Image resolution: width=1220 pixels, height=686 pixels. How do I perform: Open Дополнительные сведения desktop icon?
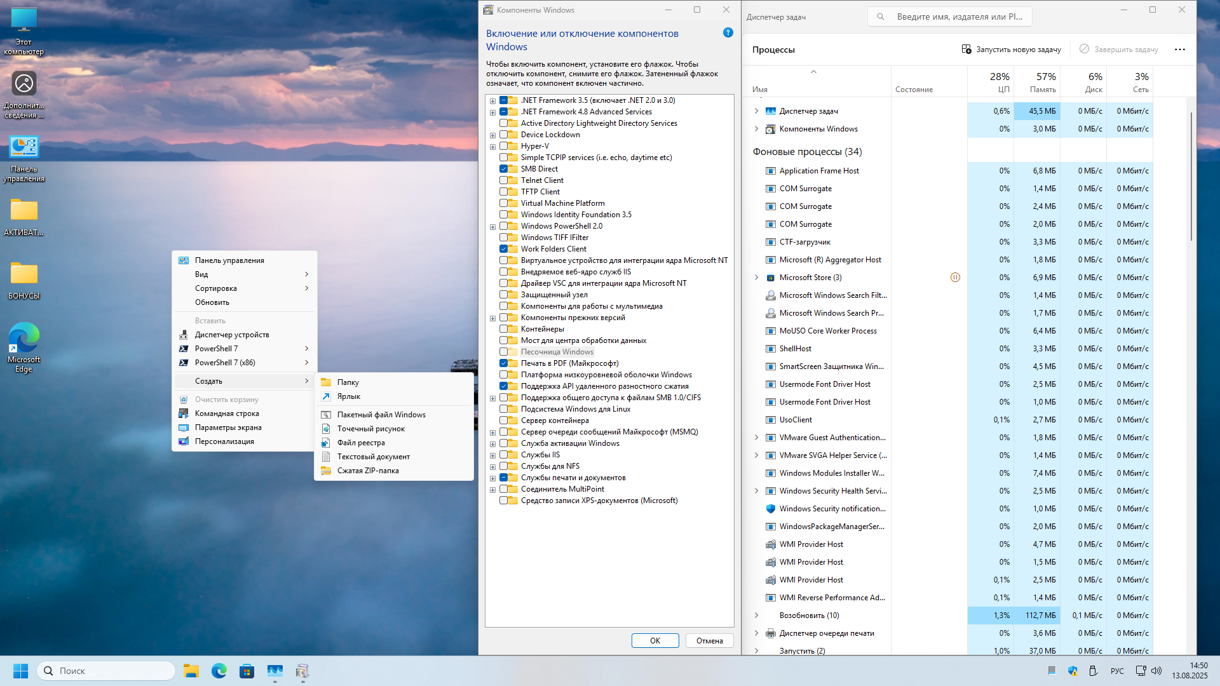24,95
